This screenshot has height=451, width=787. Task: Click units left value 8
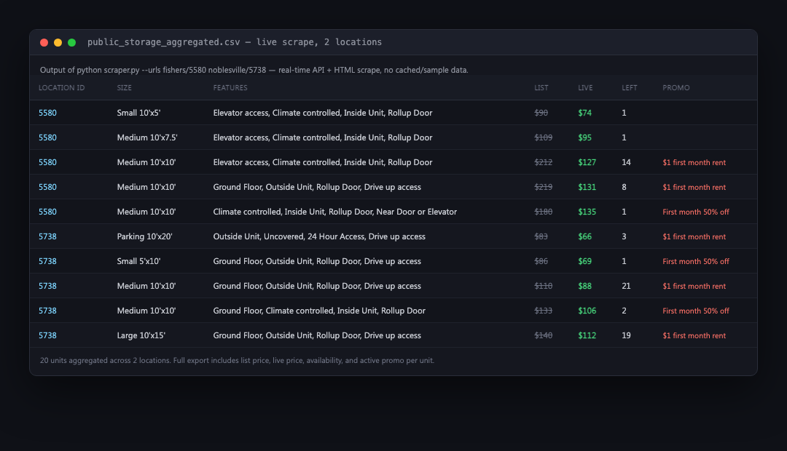coord(624,187)
